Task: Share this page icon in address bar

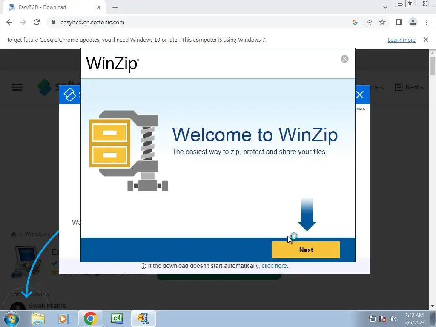Action: point(369,22)
